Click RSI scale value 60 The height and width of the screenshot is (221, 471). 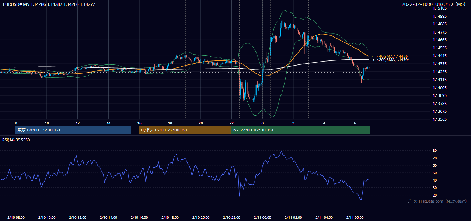click(435, 165)
